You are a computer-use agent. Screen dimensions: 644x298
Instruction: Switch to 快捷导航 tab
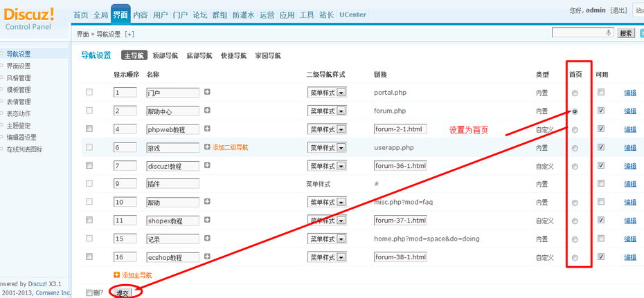233,56
